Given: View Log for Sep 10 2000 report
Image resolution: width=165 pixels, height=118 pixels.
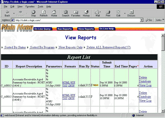Looking at the screenshot, I should click(145, 101).
